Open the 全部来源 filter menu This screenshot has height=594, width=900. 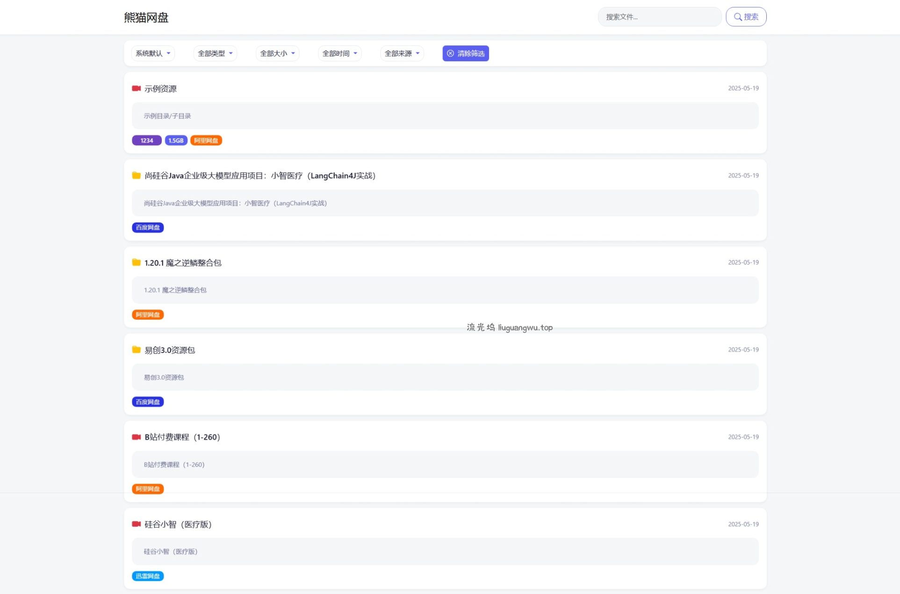[x=402, y=53]
